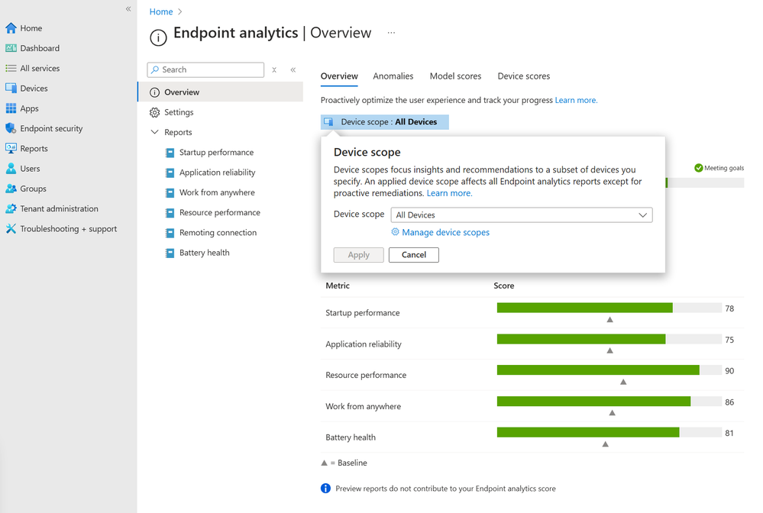Click Battery health report book icon

(170, 253)
